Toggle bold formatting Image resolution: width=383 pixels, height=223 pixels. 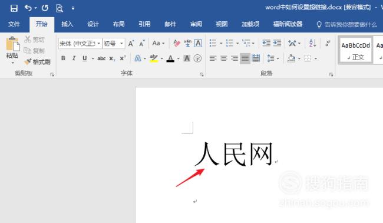click(63, 58)
